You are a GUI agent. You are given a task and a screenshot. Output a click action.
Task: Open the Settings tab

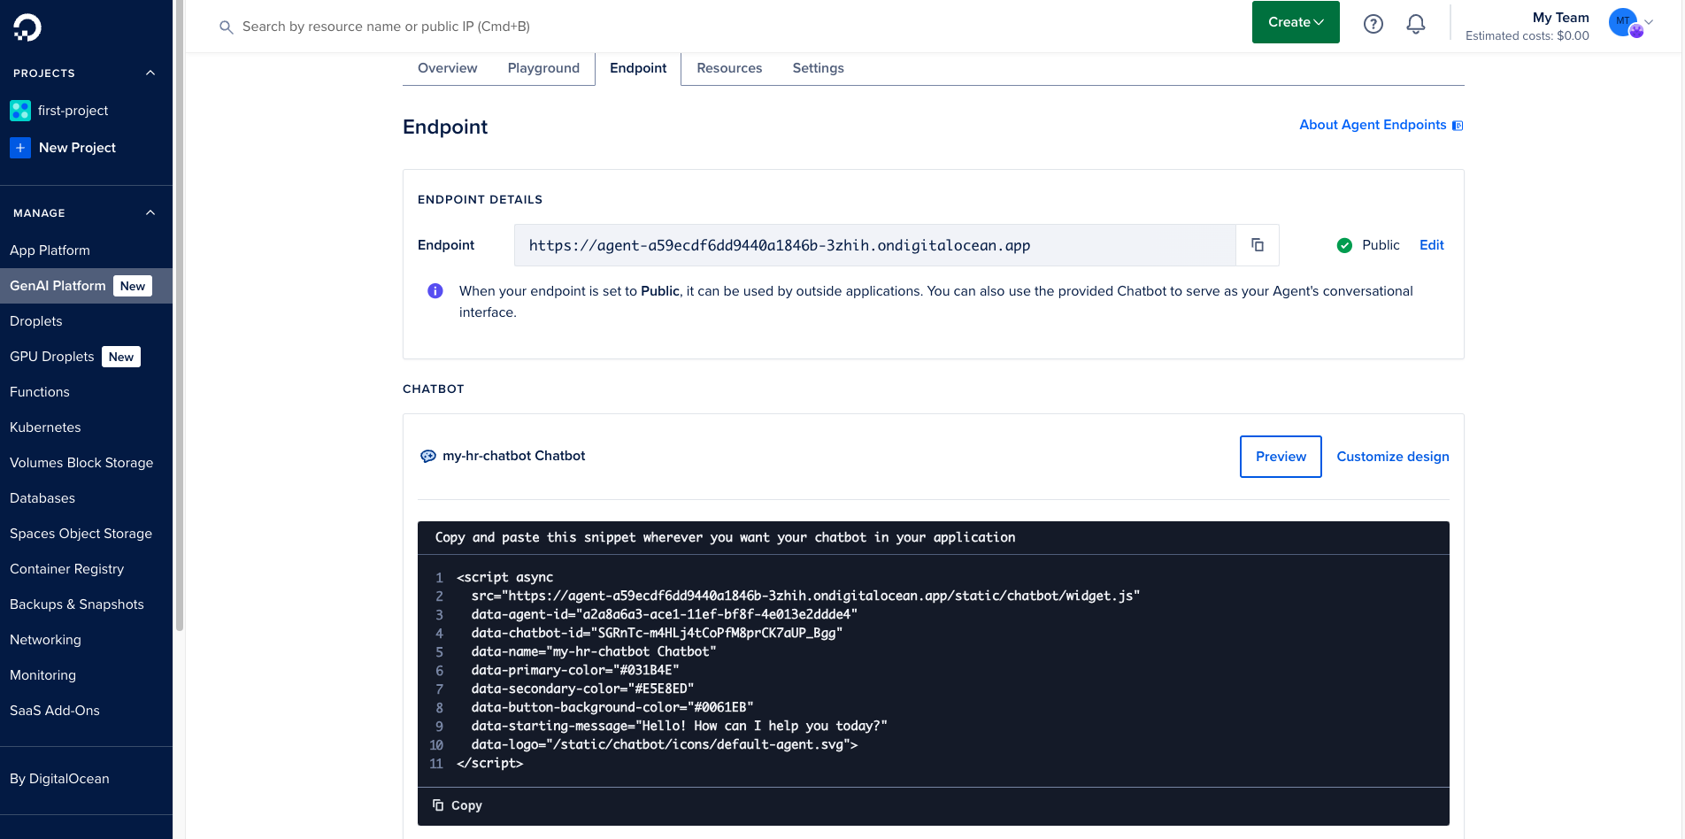[818, 68]
